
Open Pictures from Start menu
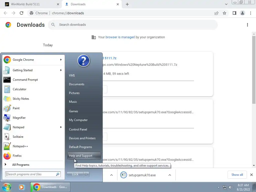[x=84, y=93]
